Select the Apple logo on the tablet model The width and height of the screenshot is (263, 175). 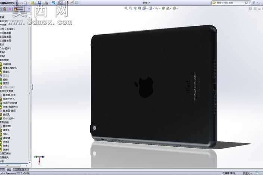[144, 87]
